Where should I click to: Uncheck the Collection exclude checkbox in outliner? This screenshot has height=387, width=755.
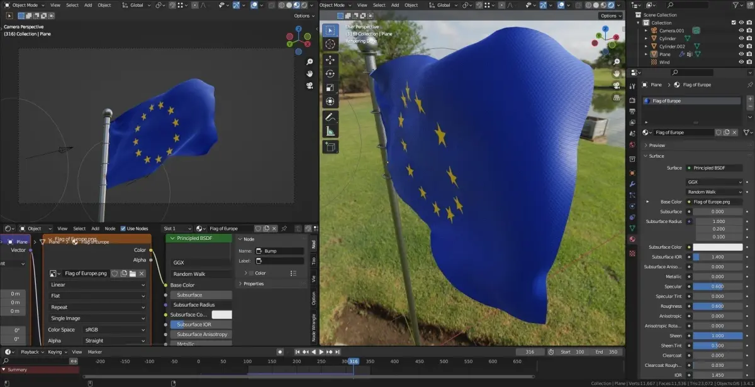[x=734, y=23]
